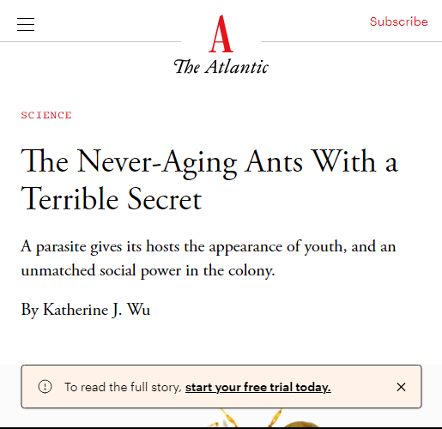Click the ant article image thumbnail
This screenshot has width=442, height=429.
(x=221, y=418)
